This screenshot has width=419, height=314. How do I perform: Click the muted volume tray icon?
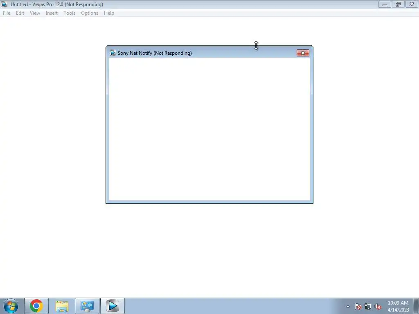(378, 306)
